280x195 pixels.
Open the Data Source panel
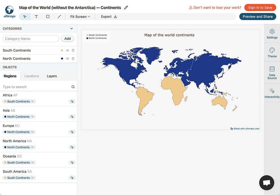[272, 73]
